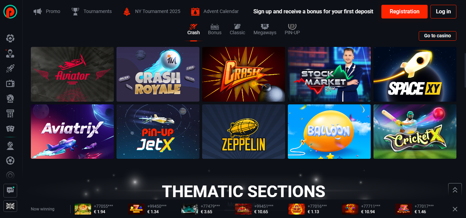The width and height of the screenshot is (466, 218).
Task: Open the Tournaments menu item
Action: coord(91,11)
